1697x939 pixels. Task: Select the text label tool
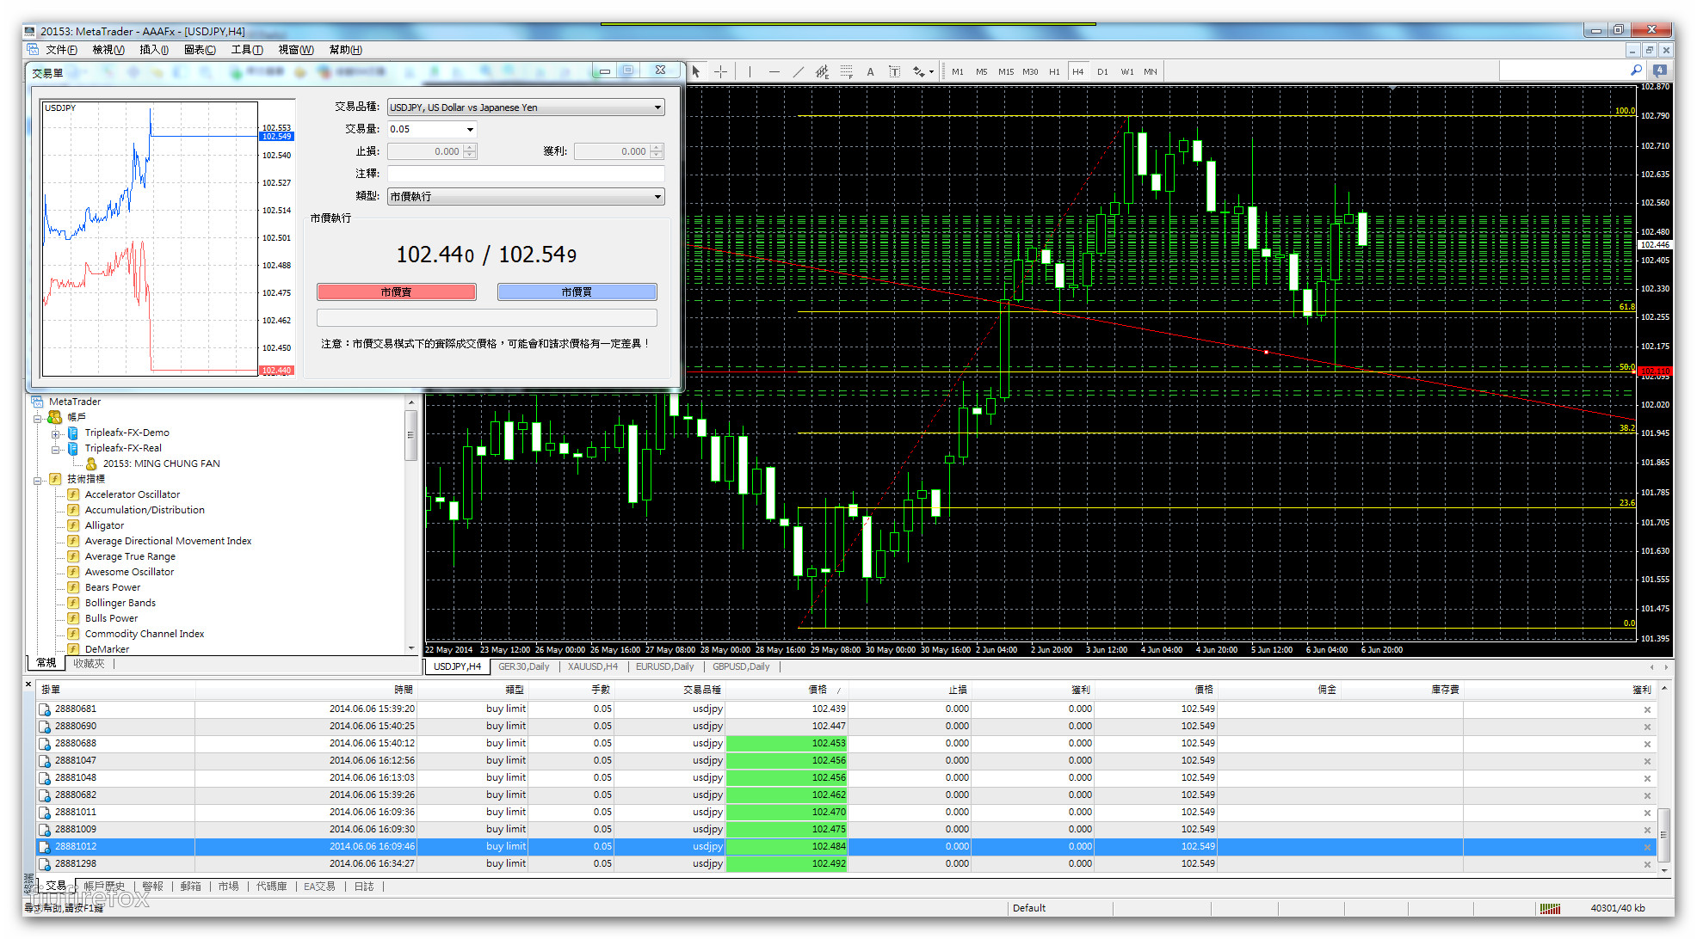click(894, 71)
